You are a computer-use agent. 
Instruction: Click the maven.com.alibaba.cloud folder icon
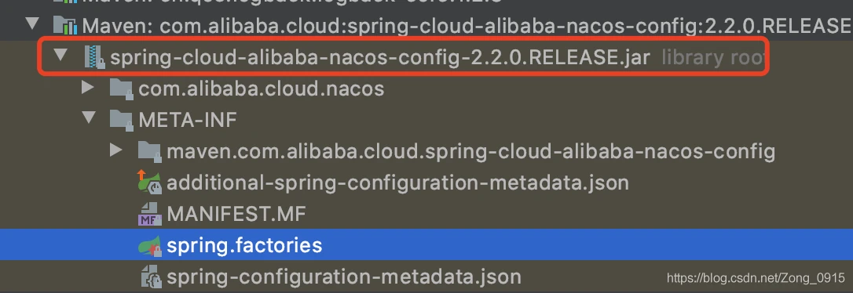(149, 151)
